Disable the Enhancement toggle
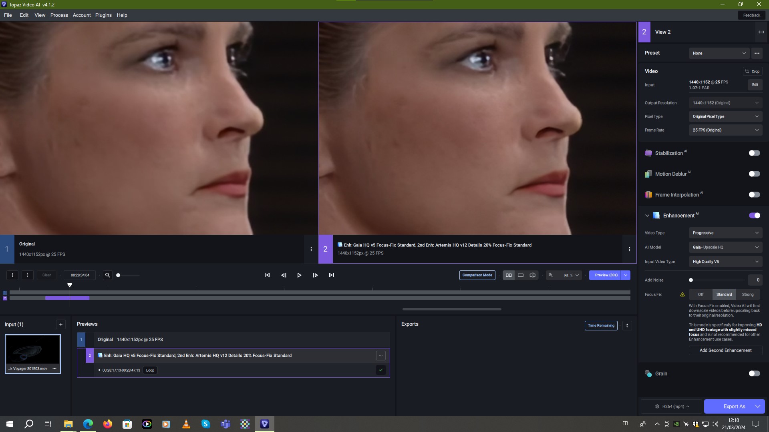The width and height of the screenshot is (769, 432). pyautogui.click(x=754, y=216)
